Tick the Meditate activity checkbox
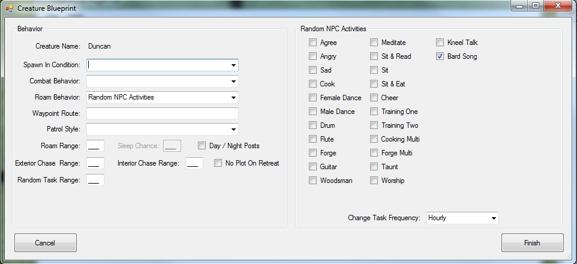Viewport: 577px width, 264px height. [x=374, y=43]
